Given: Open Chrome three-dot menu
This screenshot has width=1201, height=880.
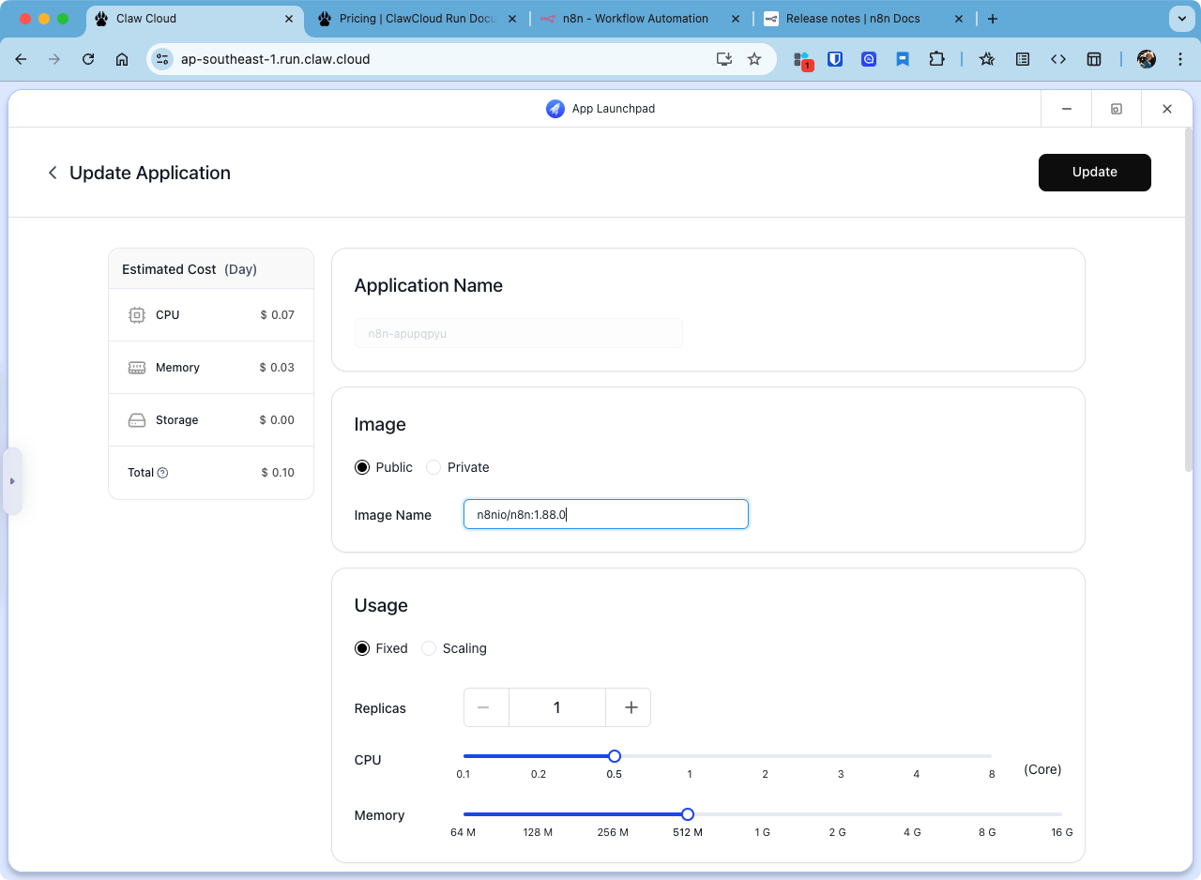Looking at the screenshot, I should click(x=1180, y=59).
